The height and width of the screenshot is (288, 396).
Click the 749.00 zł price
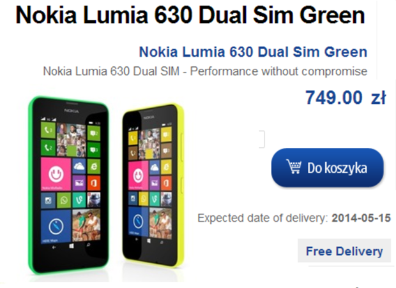346,97
